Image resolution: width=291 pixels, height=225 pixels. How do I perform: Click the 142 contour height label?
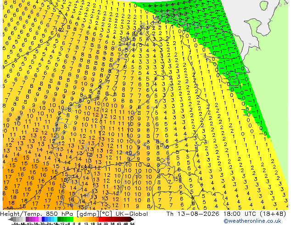pos(59,29)
